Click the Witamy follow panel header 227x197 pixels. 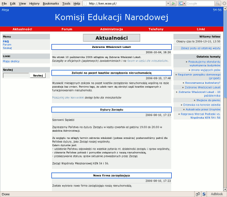[197, 36]
